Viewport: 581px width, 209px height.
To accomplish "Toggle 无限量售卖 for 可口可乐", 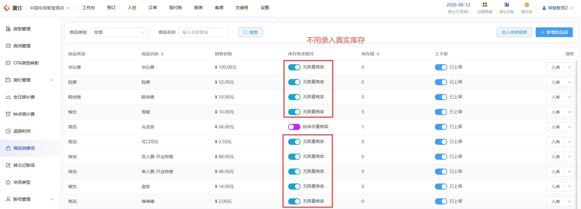I will point(294,142).
